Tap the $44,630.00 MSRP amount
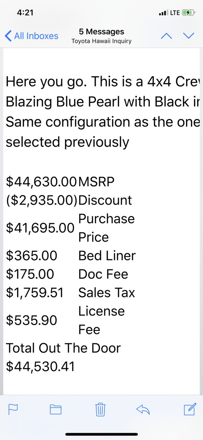This screenshot has width=203, height=440. coord(41,182)
